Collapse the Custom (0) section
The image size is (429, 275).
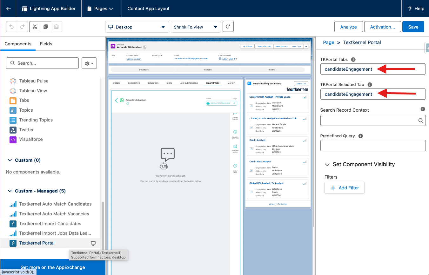(10, 160)
